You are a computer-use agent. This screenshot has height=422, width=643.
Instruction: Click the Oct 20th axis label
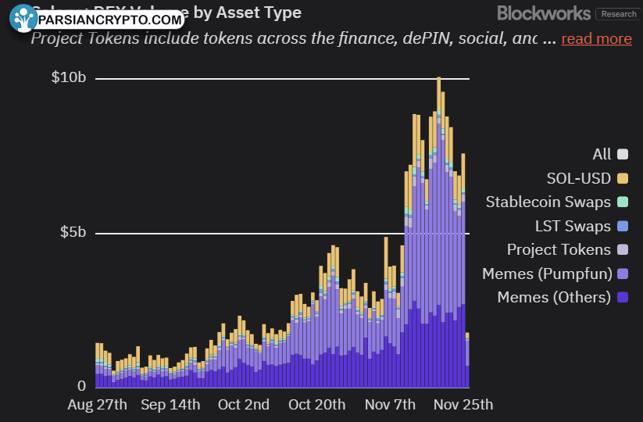(x=317, y=405)
